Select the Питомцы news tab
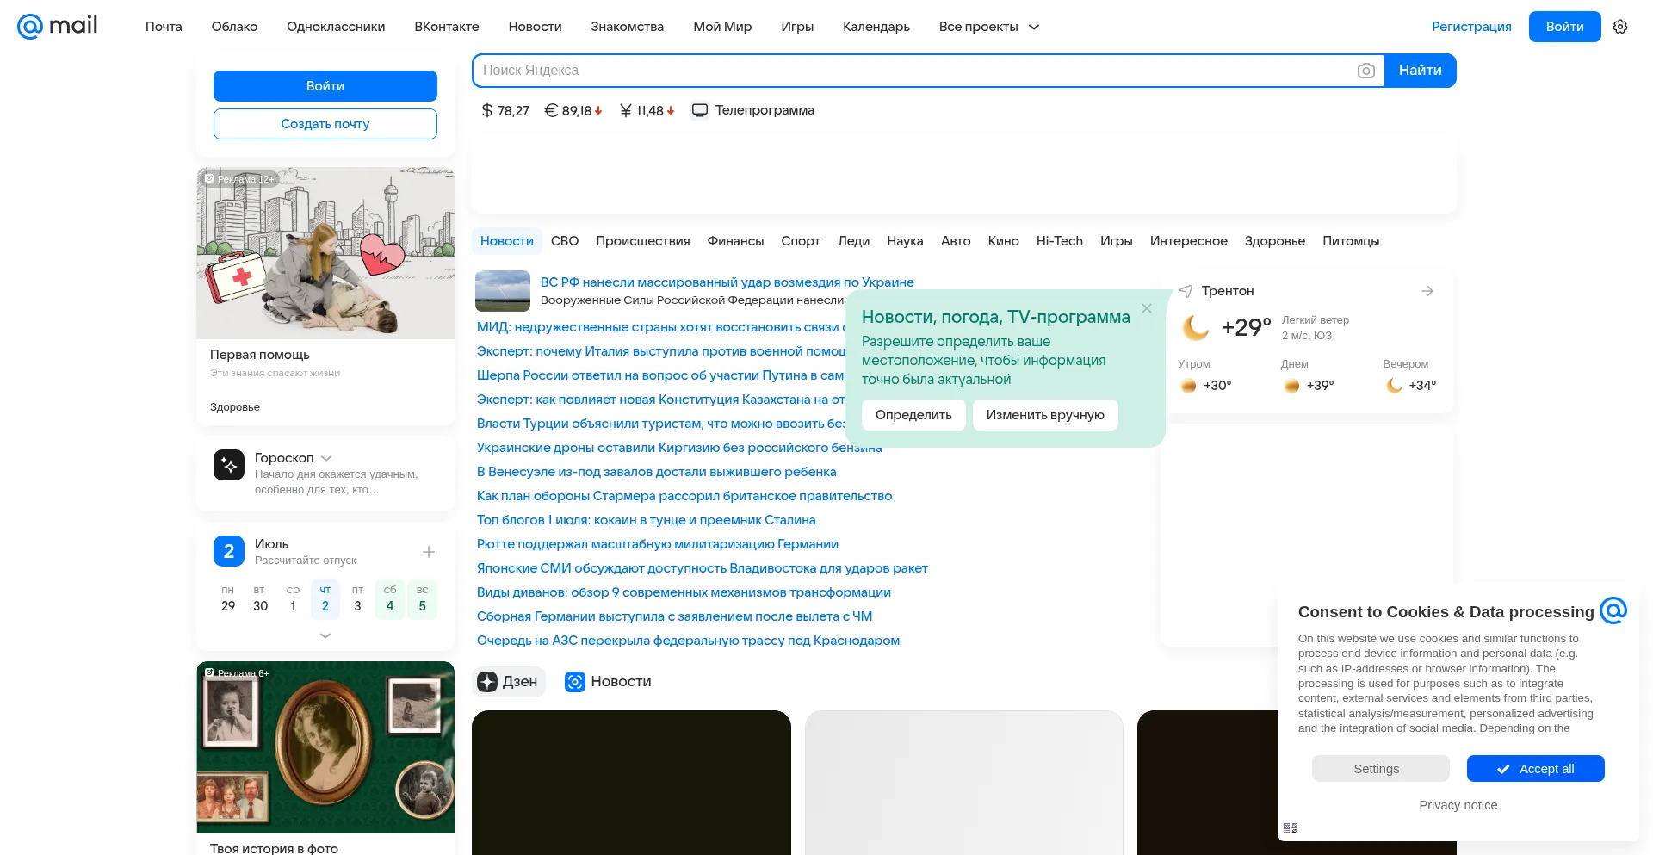This screenshot has width=1653, height=855. (x=1351, y=241)
